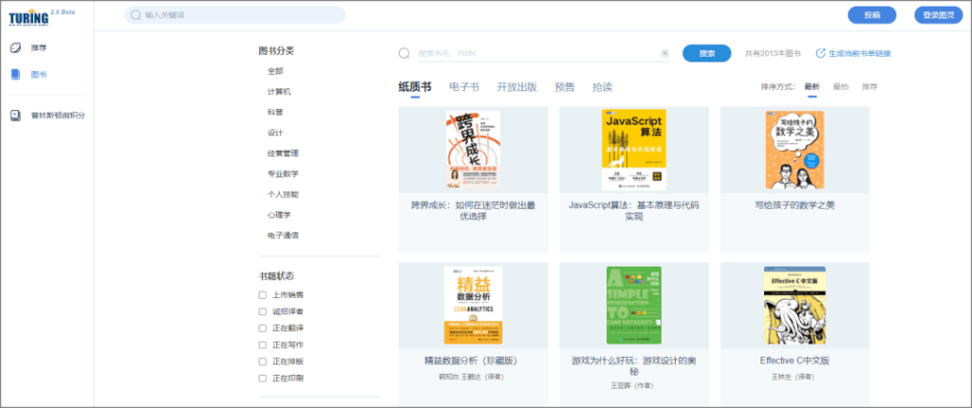Open the JavaScript算法 book cover
The height and width of the screenshot is (408, 972).
click(633, 149)
